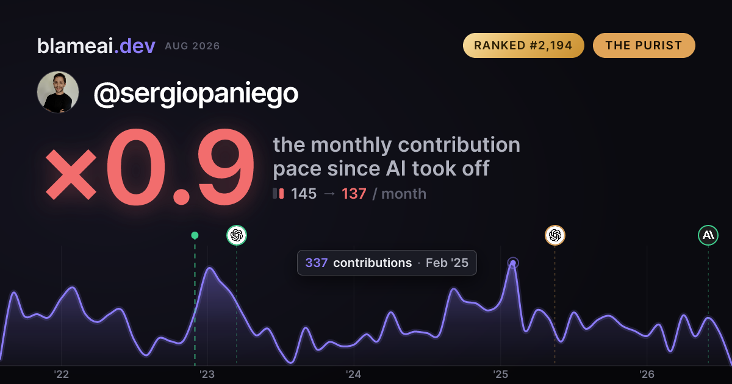Open the @sergiopaniego username link

196,93
